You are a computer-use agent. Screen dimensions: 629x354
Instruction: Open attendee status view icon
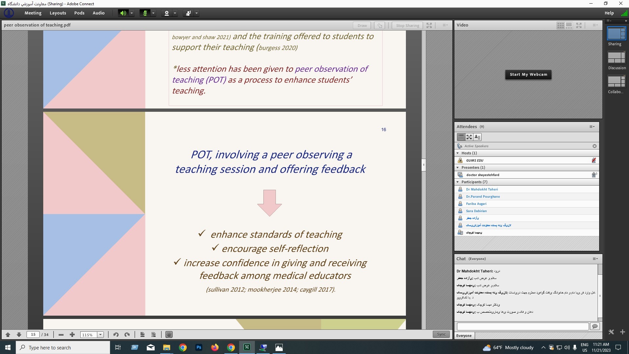477,137
